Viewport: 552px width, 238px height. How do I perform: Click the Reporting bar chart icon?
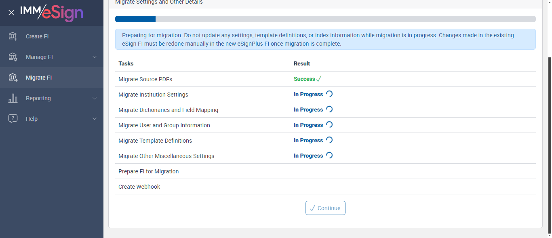coord(13,98)
